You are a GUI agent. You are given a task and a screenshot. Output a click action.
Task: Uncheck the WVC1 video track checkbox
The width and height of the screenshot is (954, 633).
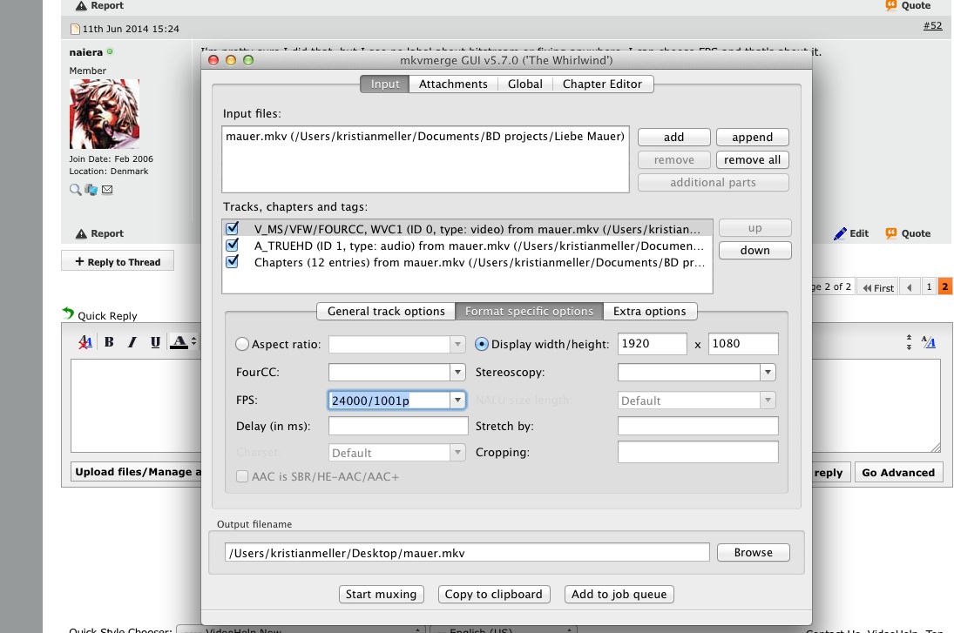(232, 229)
